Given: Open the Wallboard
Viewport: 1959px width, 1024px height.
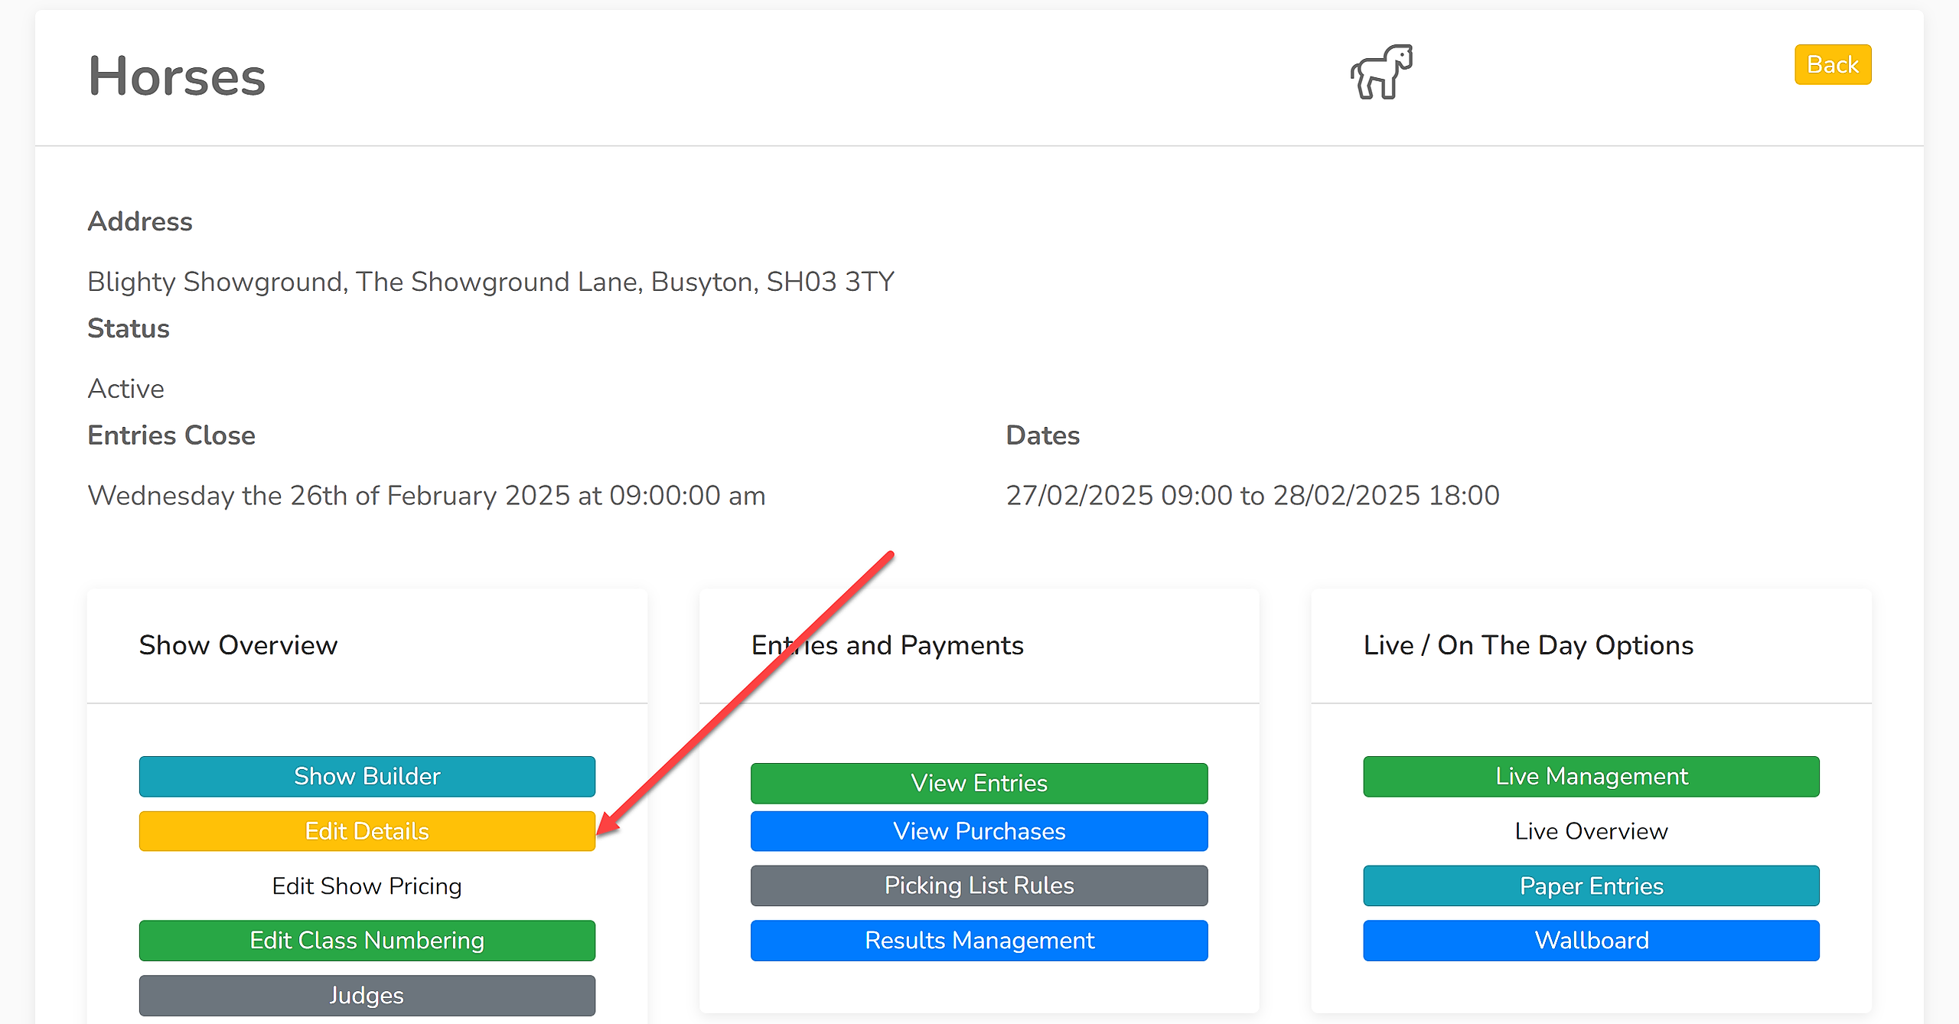Looking at the screenshot, I should 1592,940.
